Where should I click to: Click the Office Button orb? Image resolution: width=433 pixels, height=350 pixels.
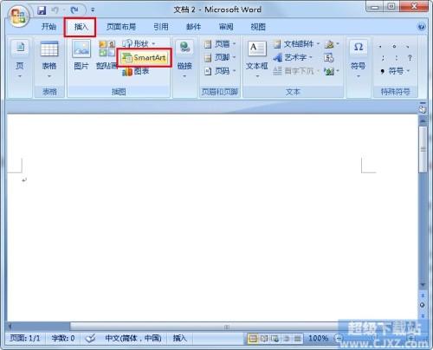click(x=18, y=16)
